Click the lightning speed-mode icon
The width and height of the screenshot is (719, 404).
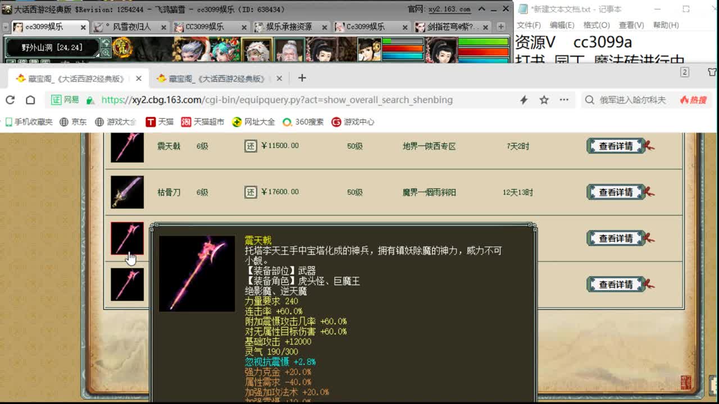524,100
